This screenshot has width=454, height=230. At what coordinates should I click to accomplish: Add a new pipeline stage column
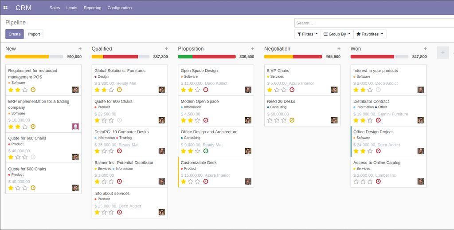click(x=443, y=52)
